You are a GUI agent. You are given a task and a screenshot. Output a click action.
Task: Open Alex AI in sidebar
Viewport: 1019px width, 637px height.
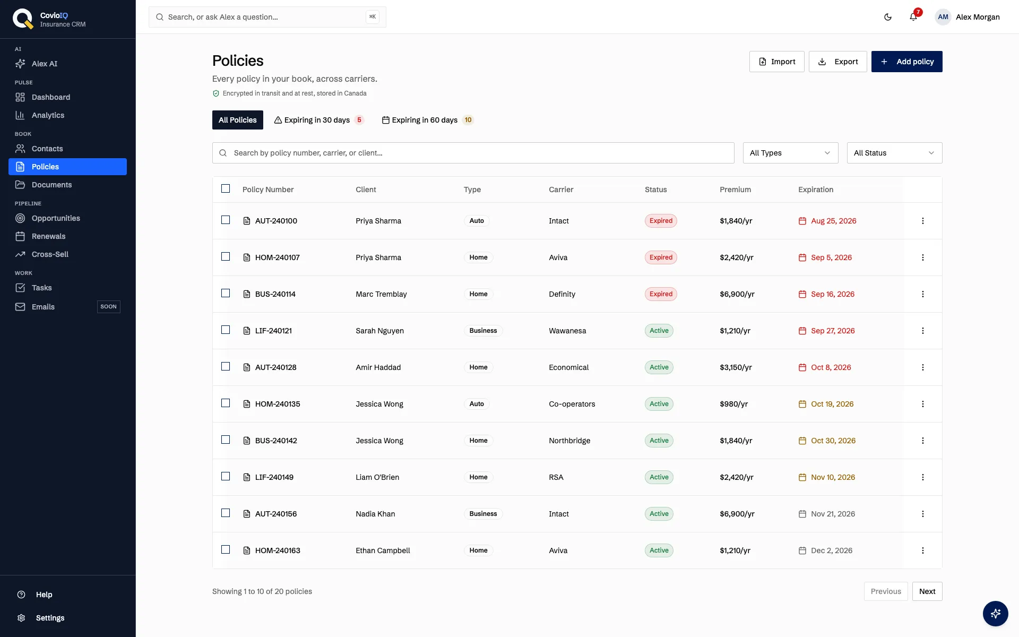[x=67, y=64]
